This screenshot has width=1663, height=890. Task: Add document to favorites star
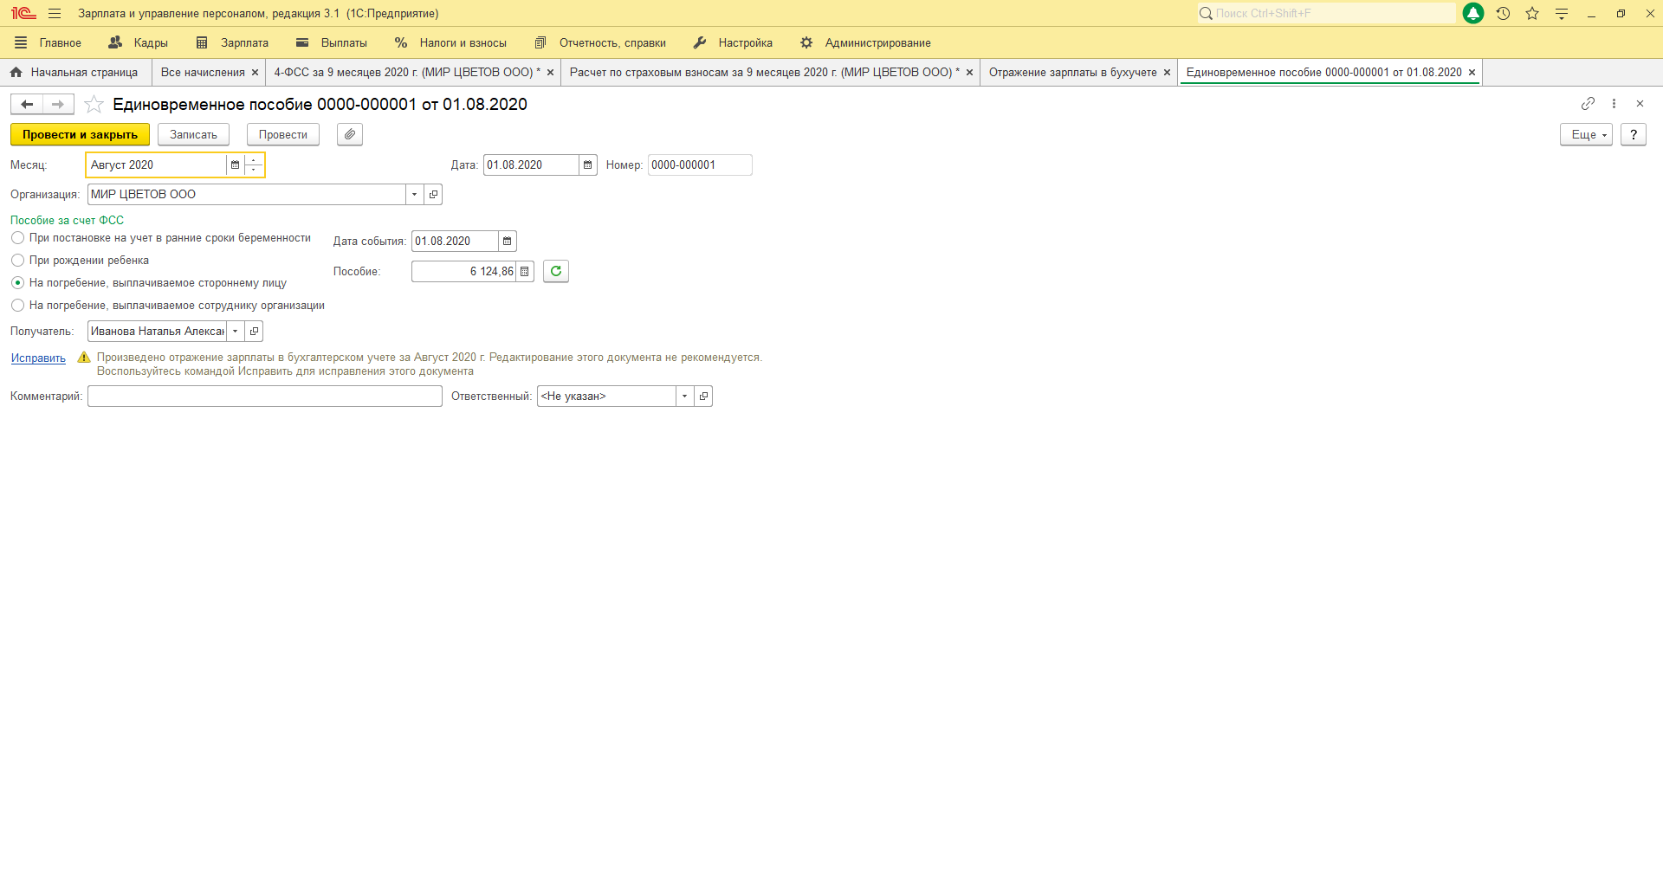tap(94, 105)
